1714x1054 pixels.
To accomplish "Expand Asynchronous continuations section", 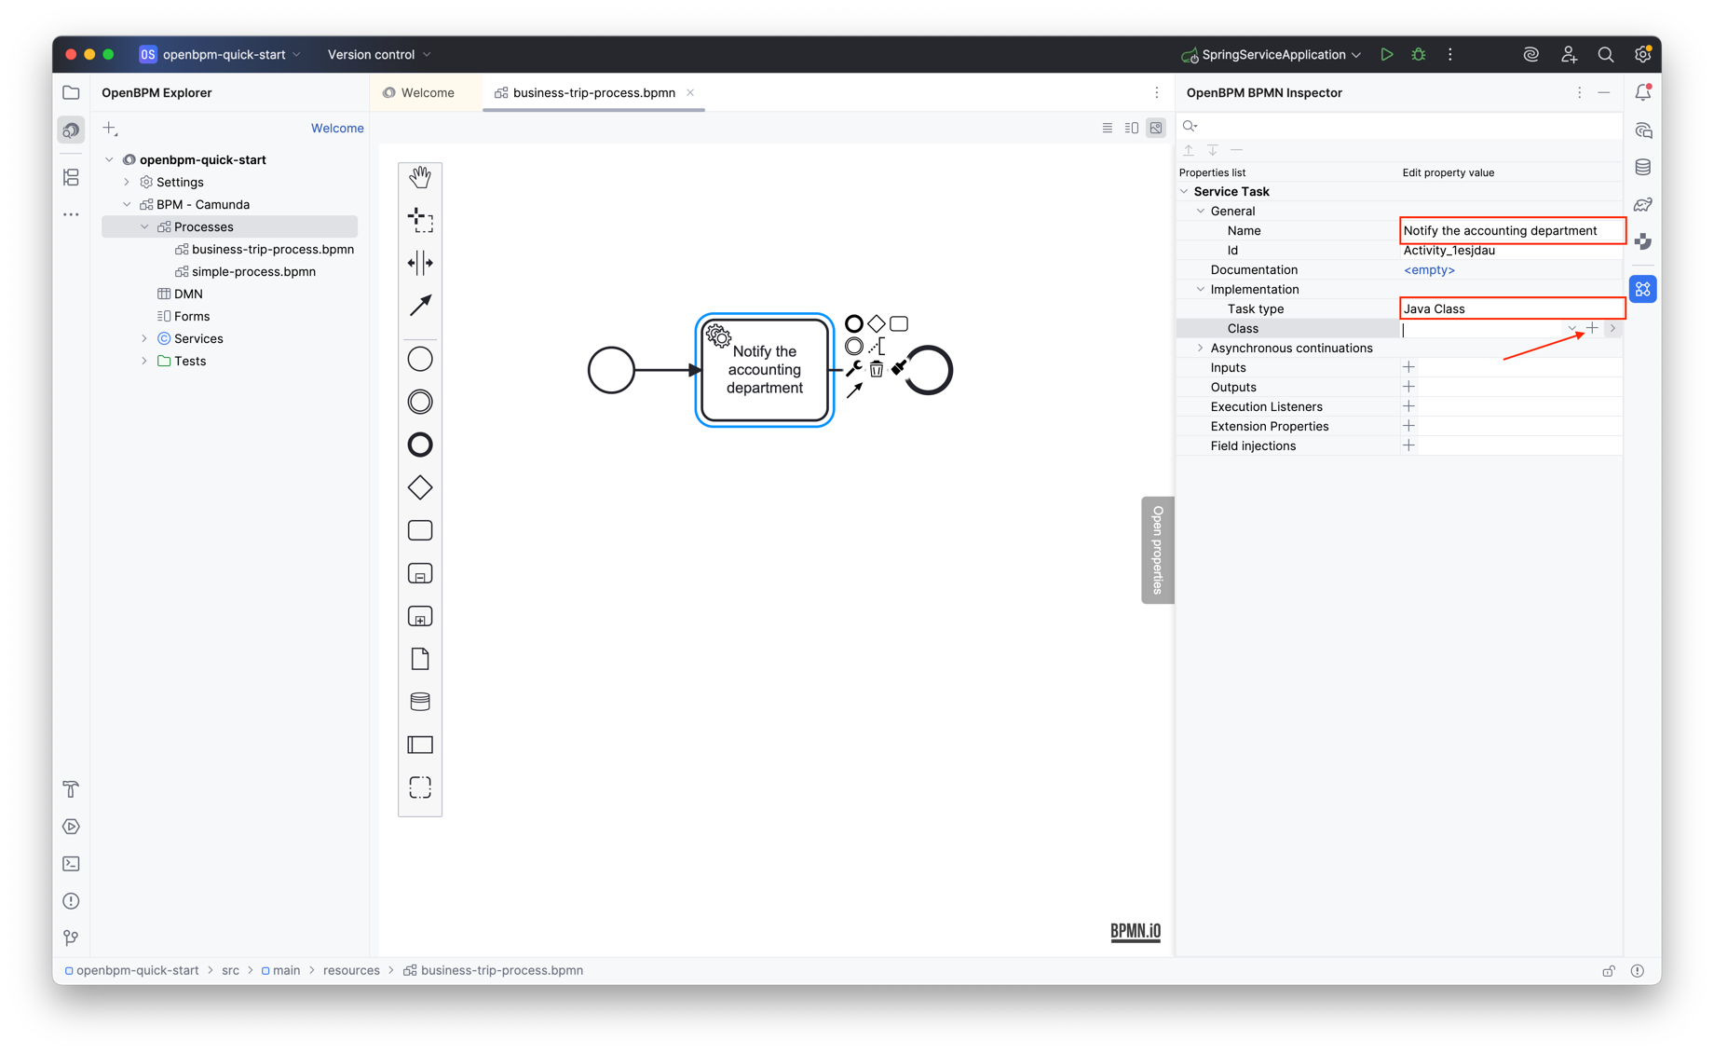I will (x=1201, y=348).
